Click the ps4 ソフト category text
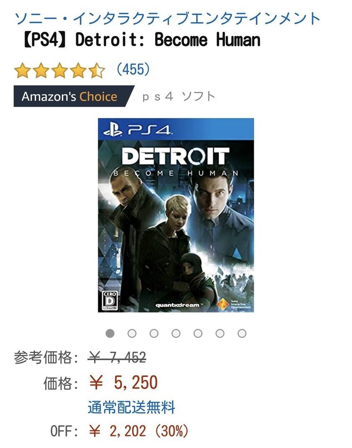 coord(179,97)
